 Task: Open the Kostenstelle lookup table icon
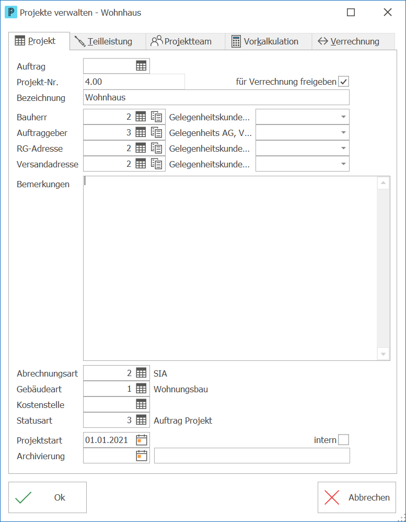click(141, 404)
